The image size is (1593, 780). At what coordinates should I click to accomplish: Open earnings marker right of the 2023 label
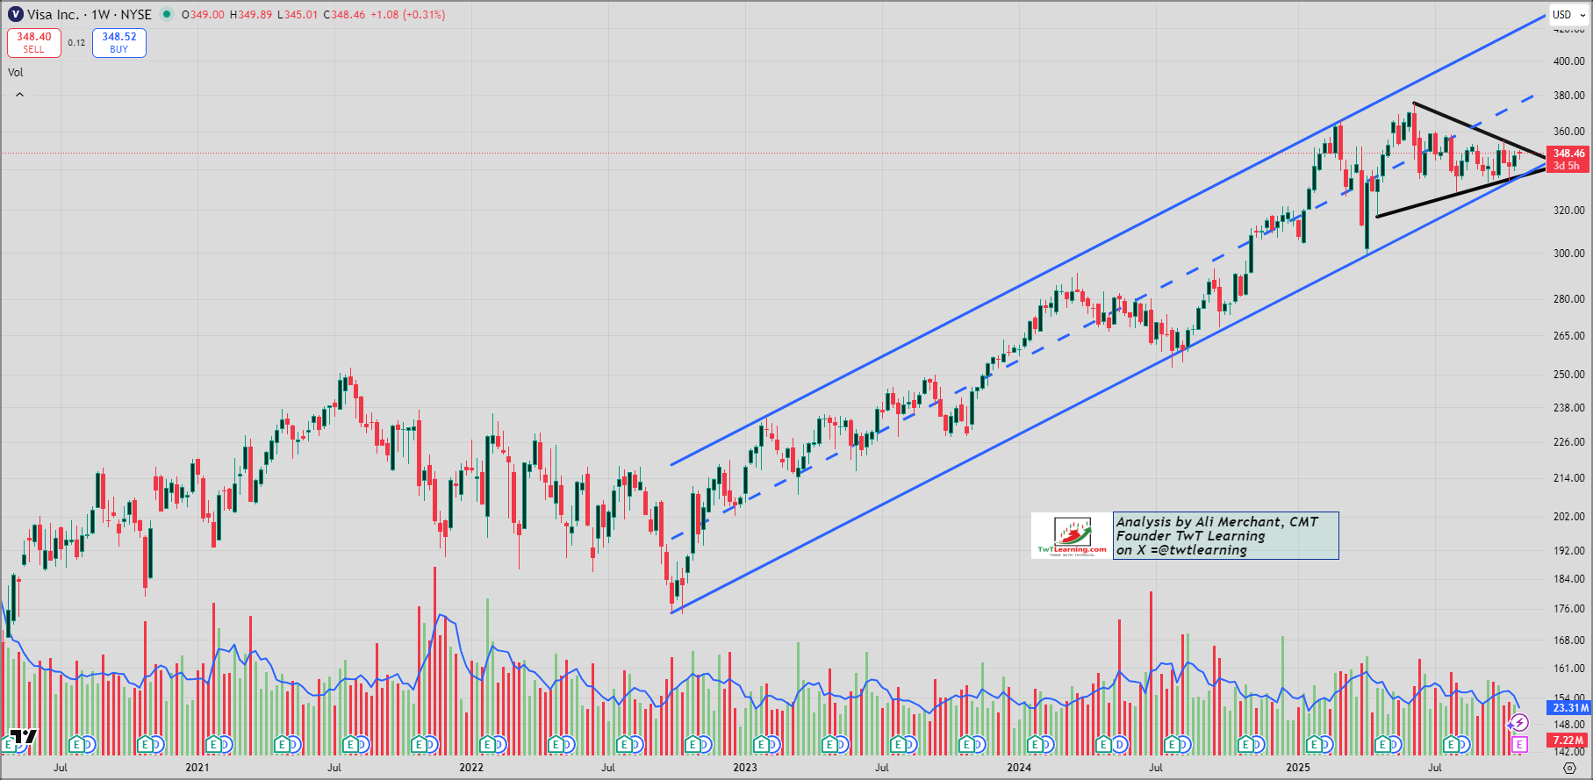click(763, 745)
